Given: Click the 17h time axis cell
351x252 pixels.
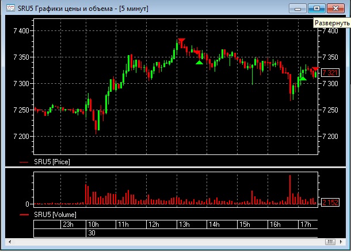Looking at the screenshot, I should click(308, 224).
